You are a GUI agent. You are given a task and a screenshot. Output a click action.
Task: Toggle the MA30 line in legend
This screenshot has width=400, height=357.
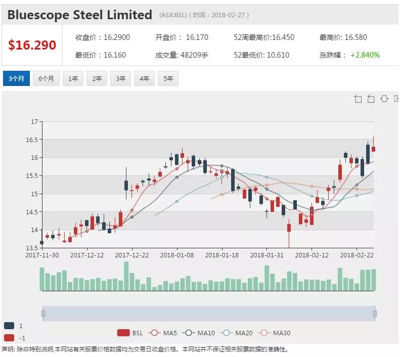tap(274, 333)
